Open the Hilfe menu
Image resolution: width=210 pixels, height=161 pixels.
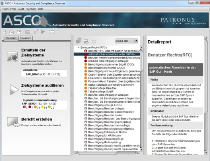click(41, 9)
